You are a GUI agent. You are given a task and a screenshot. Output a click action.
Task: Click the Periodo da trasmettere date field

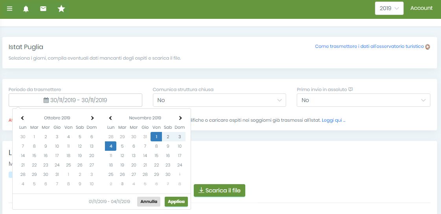point(75,100)
